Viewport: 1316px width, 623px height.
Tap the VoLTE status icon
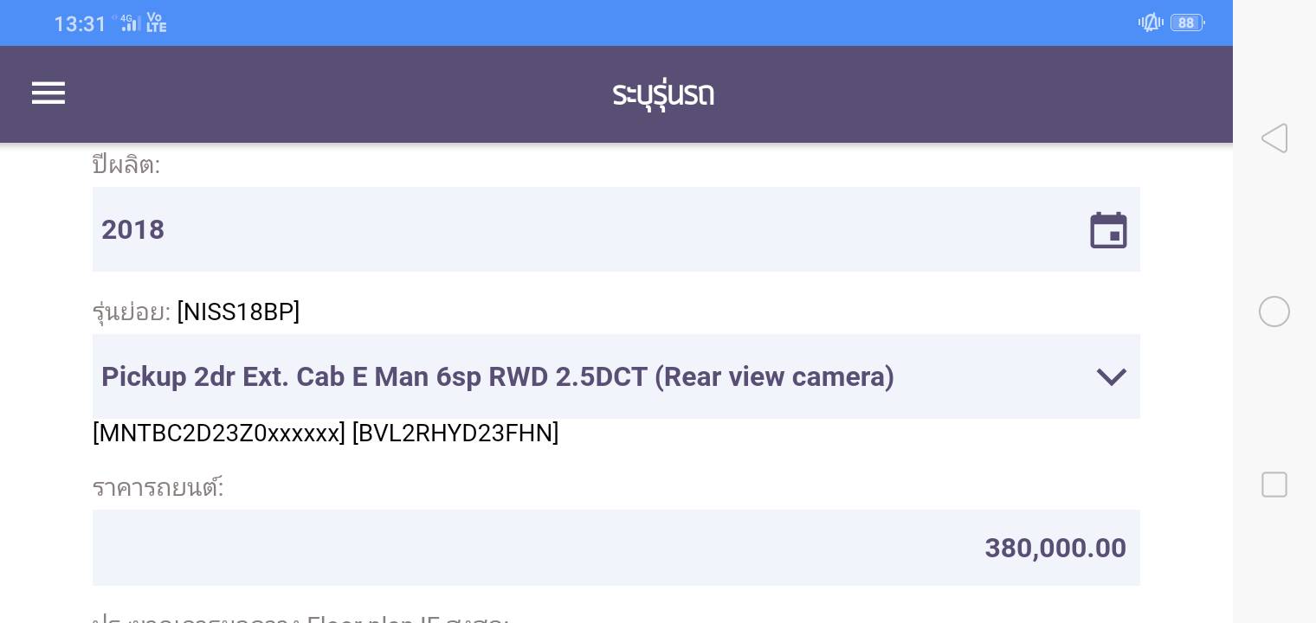[157, 23]
